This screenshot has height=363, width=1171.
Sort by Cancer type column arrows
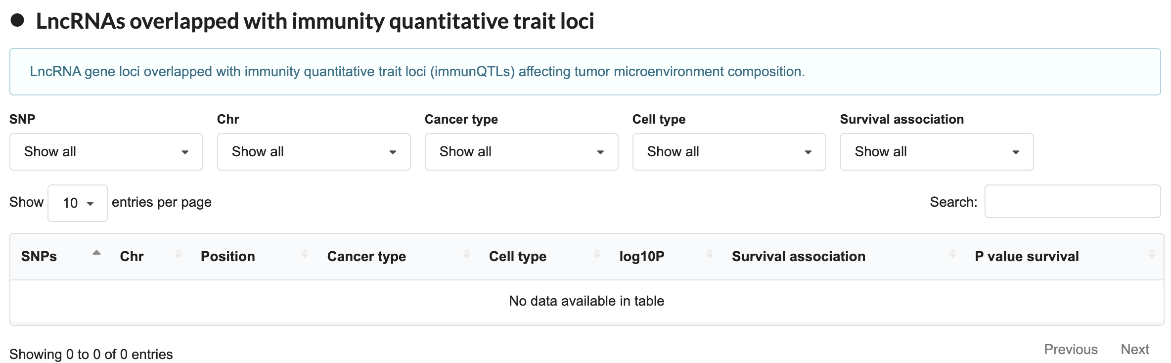(466, 254)
